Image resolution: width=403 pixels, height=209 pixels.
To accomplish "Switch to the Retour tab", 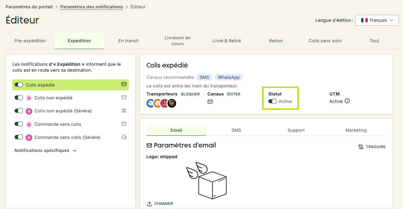I will tap(276, 41).
